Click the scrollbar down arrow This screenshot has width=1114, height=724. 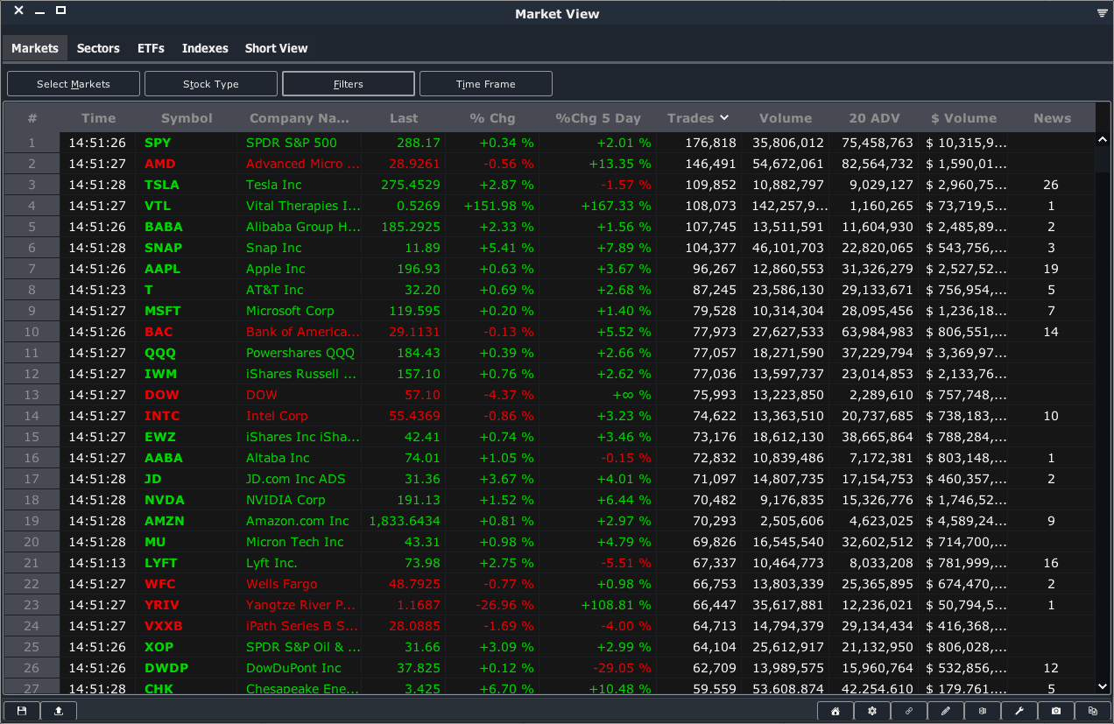(1103, 687)
